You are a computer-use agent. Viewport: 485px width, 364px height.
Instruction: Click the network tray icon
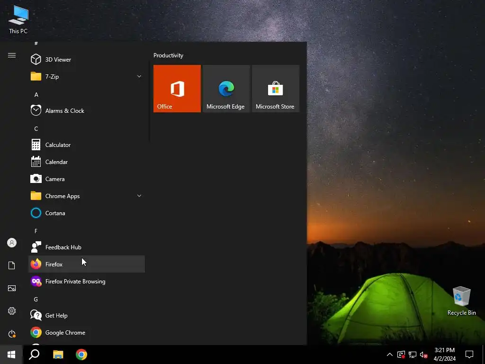point(413,355)
